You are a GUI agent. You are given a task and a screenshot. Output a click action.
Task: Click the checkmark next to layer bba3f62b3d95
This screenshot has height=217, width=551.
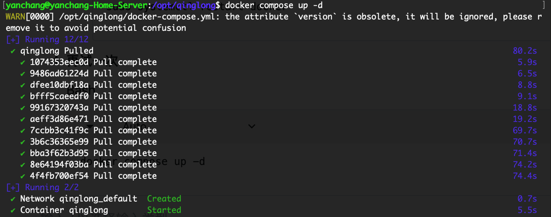point(23,153)
